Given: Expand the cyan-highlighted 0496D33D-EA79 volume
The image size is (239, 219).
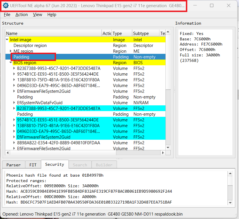Looking at the screenshot, I should pos(14,131).
